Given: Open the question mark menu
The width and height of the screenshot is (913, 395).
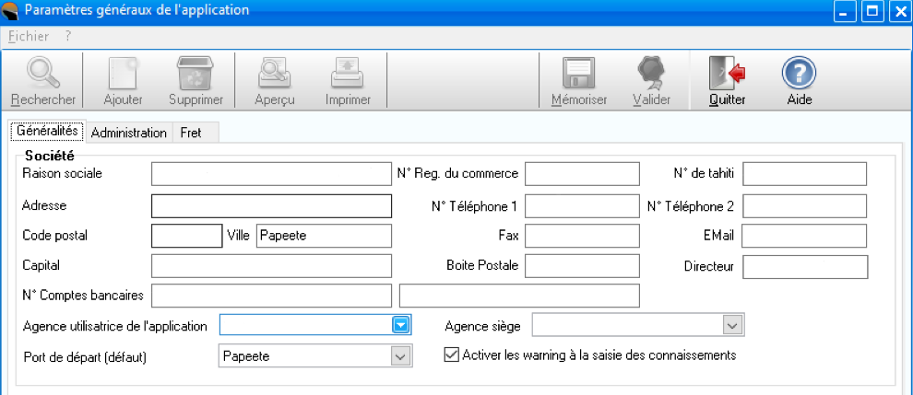Looking at the screenshot, I should point(68,36).
